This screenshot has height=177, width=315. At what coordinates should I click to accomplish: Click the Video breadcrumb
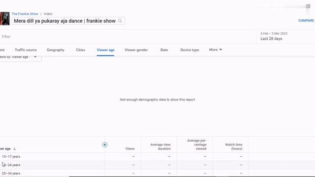tap(48, 14)
